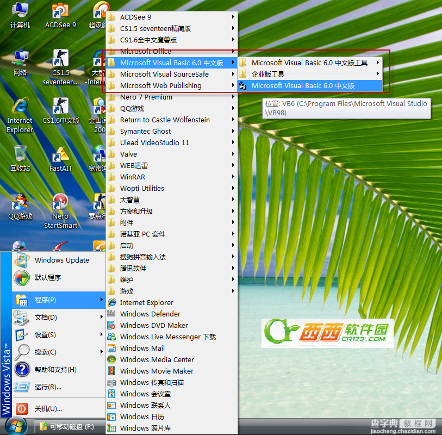The width and height of the screenshot is (442, 435).
Task: Click the Windows Mail icon
Action: point(111,348)
